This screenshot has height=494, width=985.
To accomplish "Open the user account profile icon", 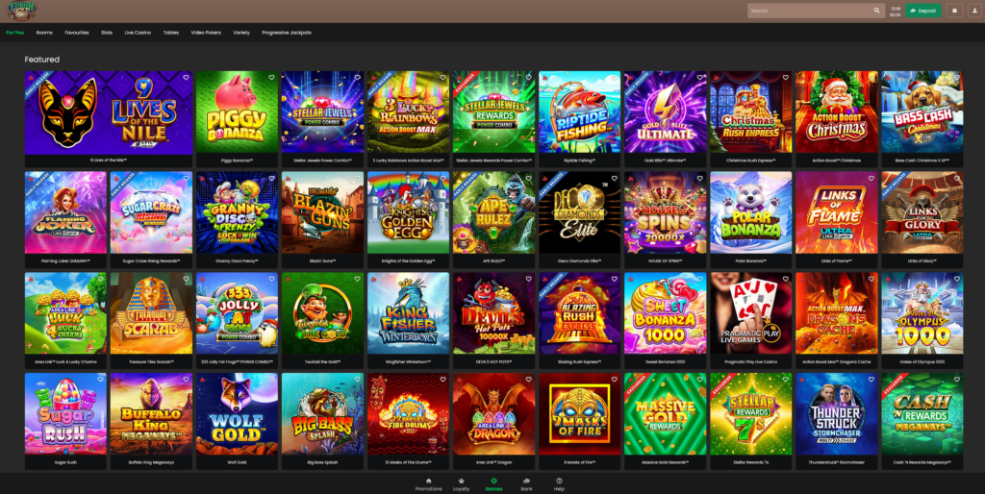I will click(x=975, y=11).
